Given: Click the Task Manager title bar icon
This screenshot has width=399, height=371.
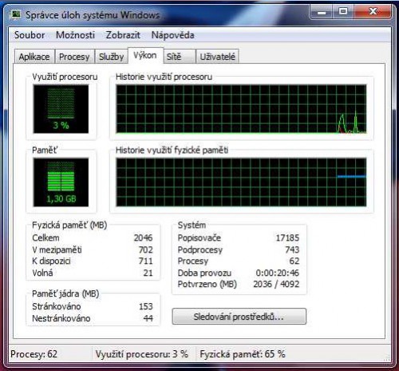Looking at the screenshot, I should [16, 14].
